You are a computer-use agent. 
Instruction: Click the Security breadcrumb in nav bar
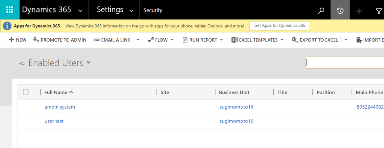pyautogui.click(x=153, y=10)
